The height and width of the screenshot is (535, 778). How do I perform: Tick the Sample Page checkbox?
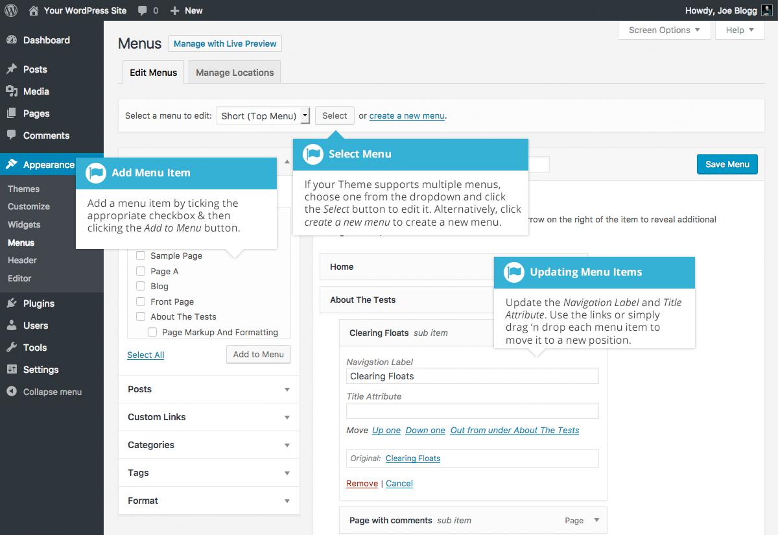[x=141, y=256]
